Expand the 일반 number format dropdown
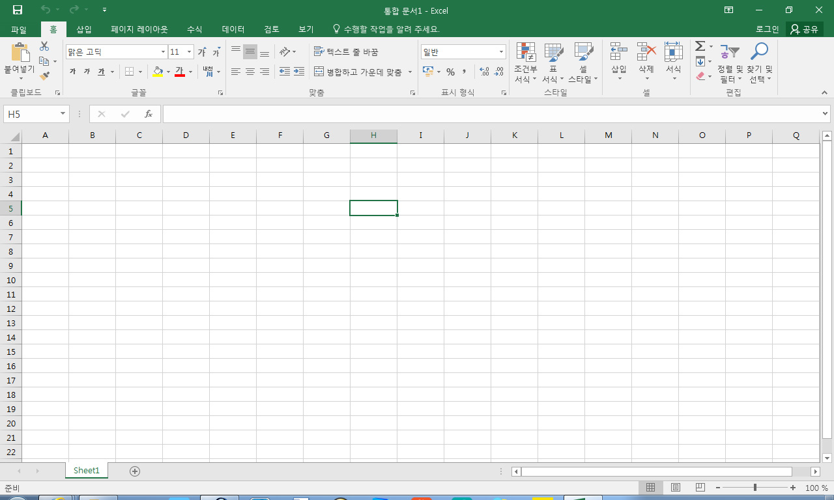 [501, 52]
